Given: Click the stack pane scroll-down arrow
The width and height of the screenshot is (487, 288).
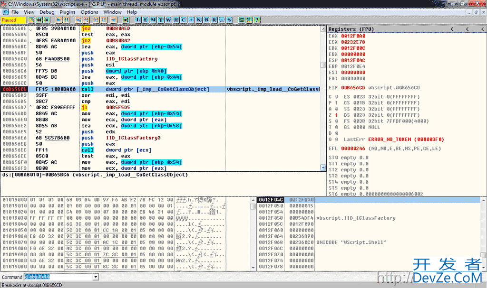Looking at the screenshot, I should point(483,267).
